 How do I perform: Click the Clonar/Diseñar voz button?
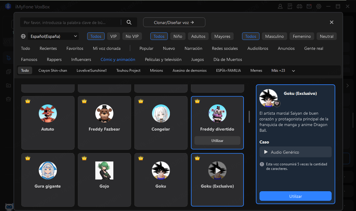click(174, 22)
